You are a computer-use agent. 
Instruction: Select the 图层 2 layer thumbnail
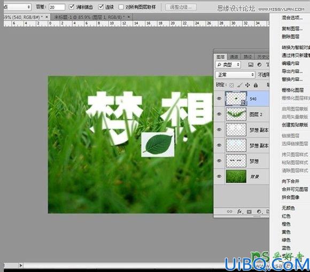236,114
